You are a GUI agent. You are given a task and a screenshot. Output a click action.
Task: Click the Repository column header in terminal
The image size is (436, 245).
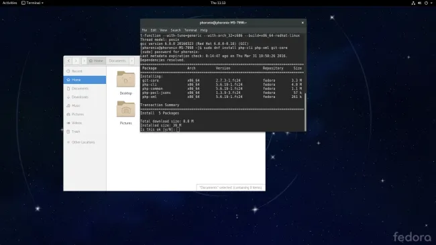click(273, 68)
